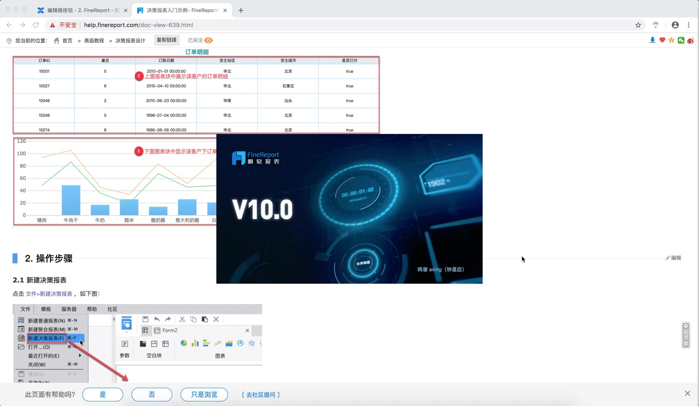Share via the WeChat icon
This screenshot has width=699, height=406.
point(681,40)
